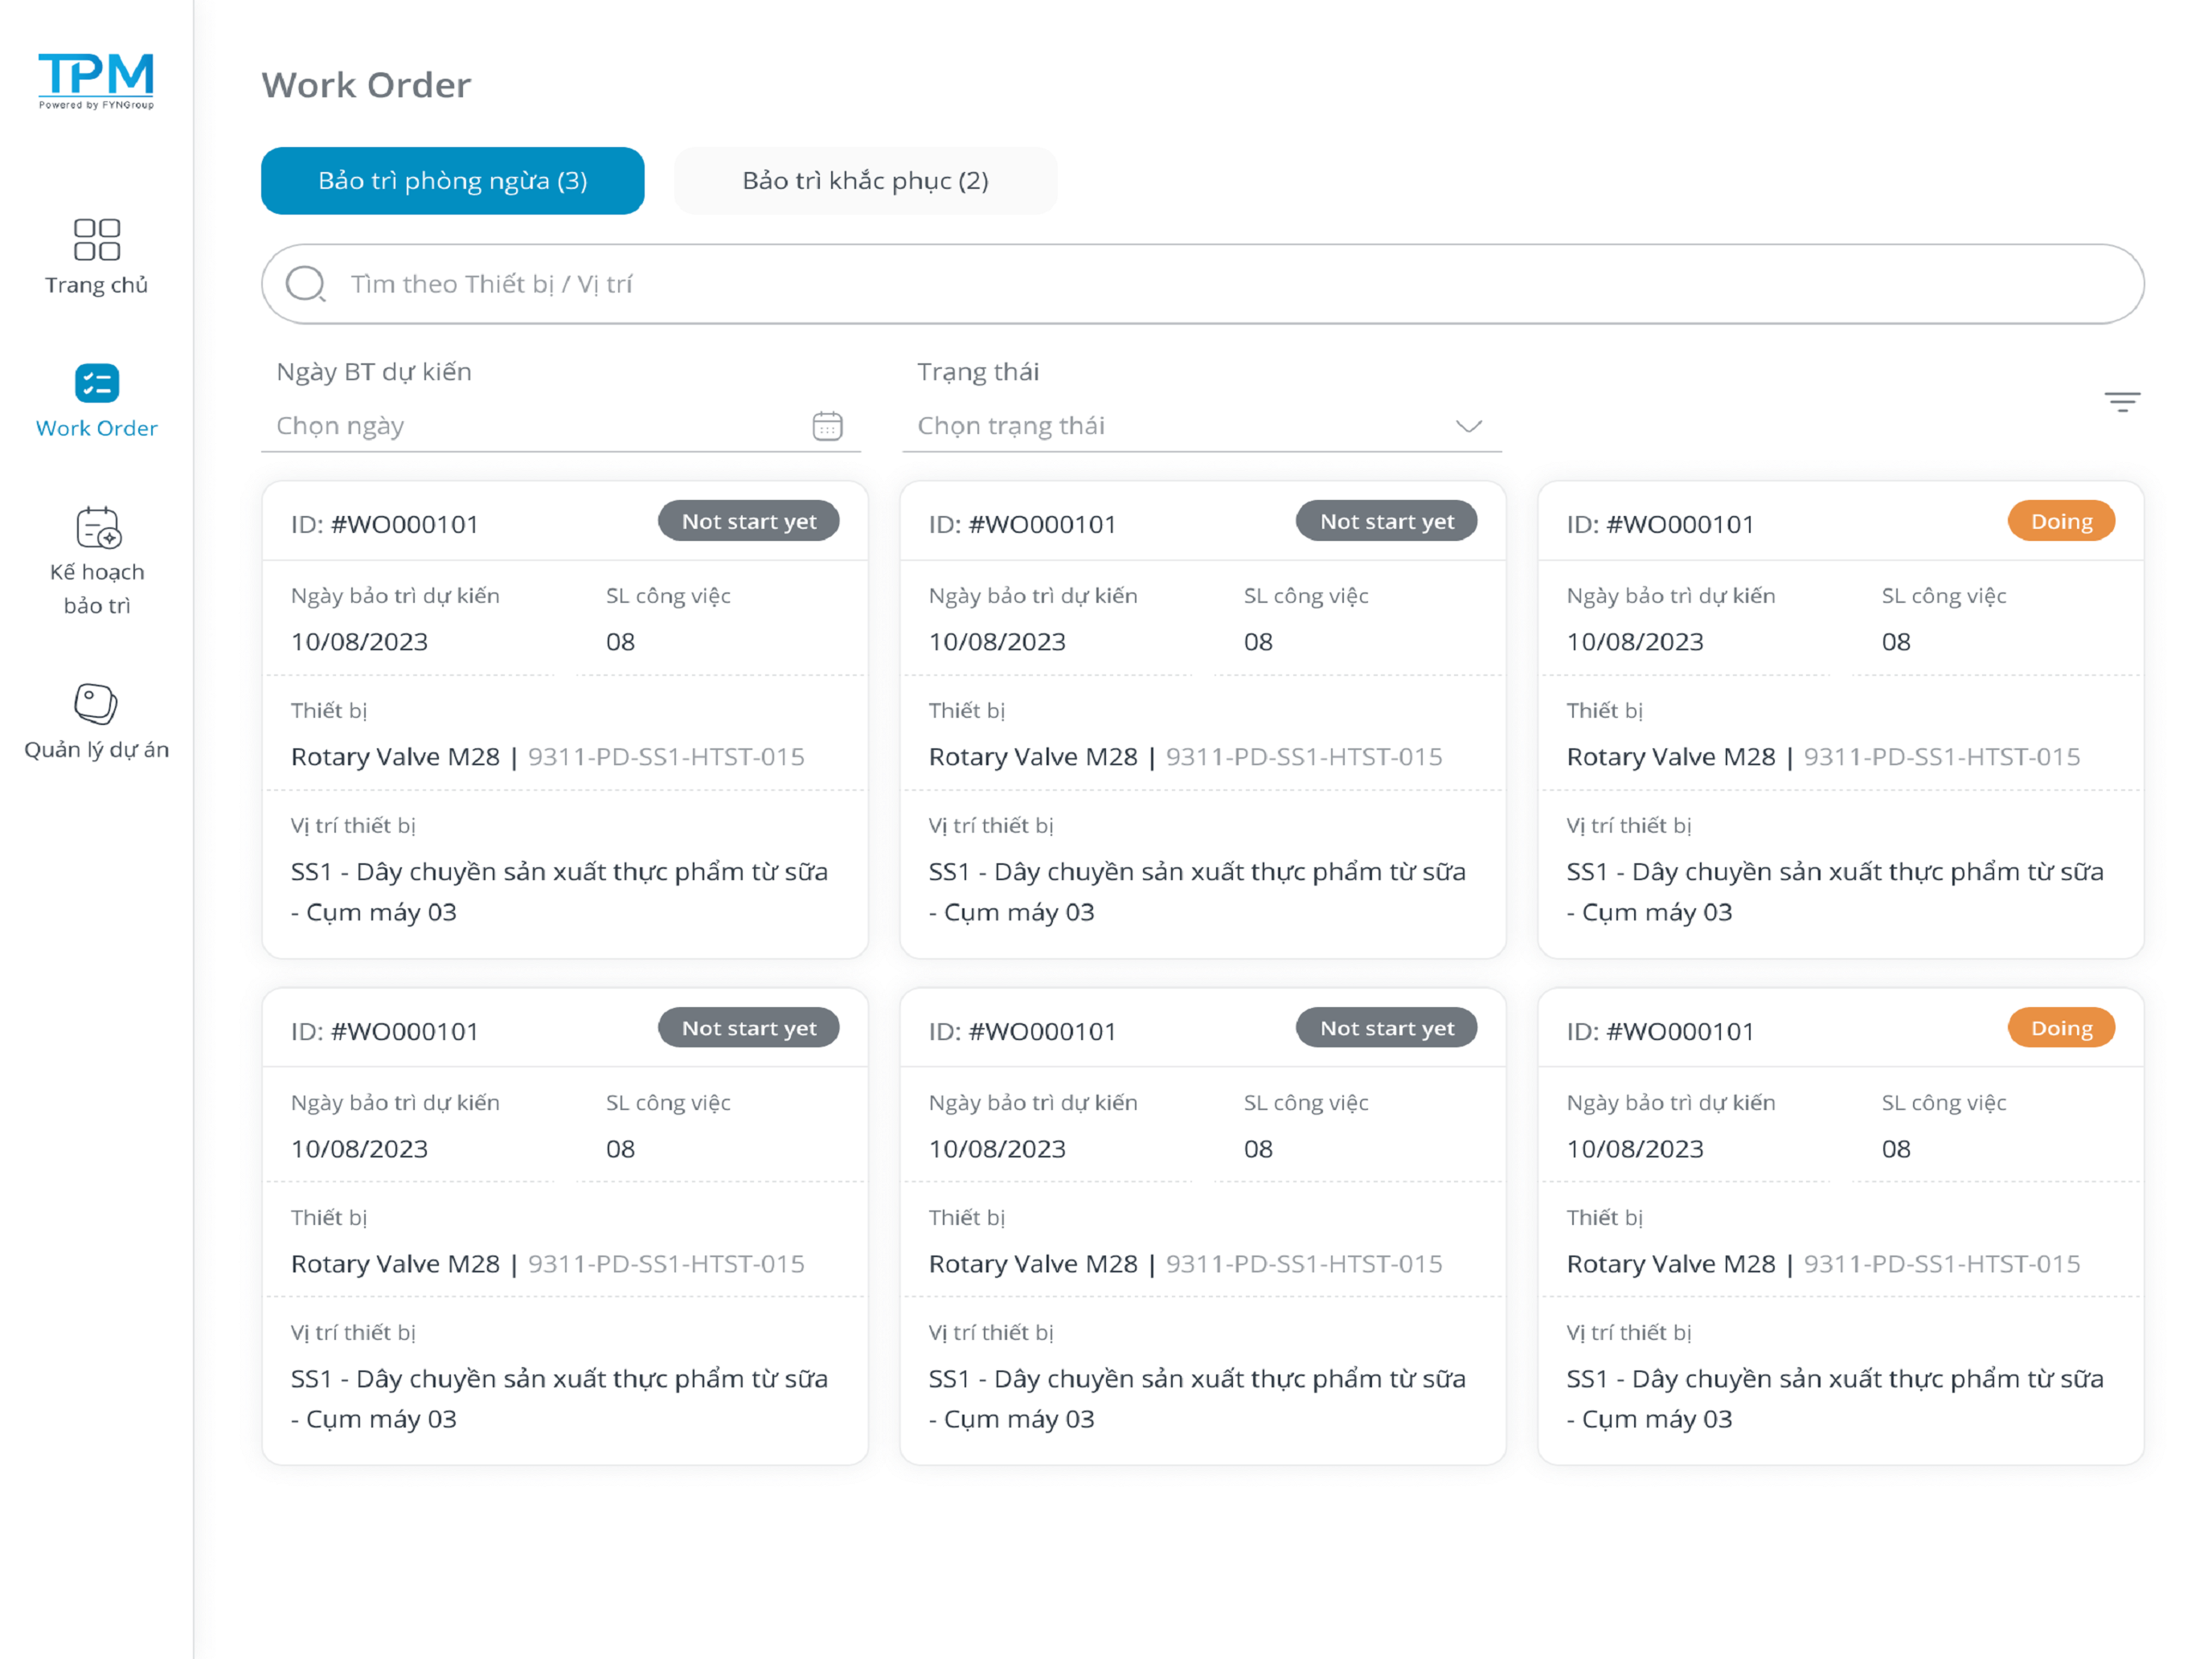Open the calendar icon in Chọn ngày field
Viewport: 2212px width, 1659px height.
[827, 426]
